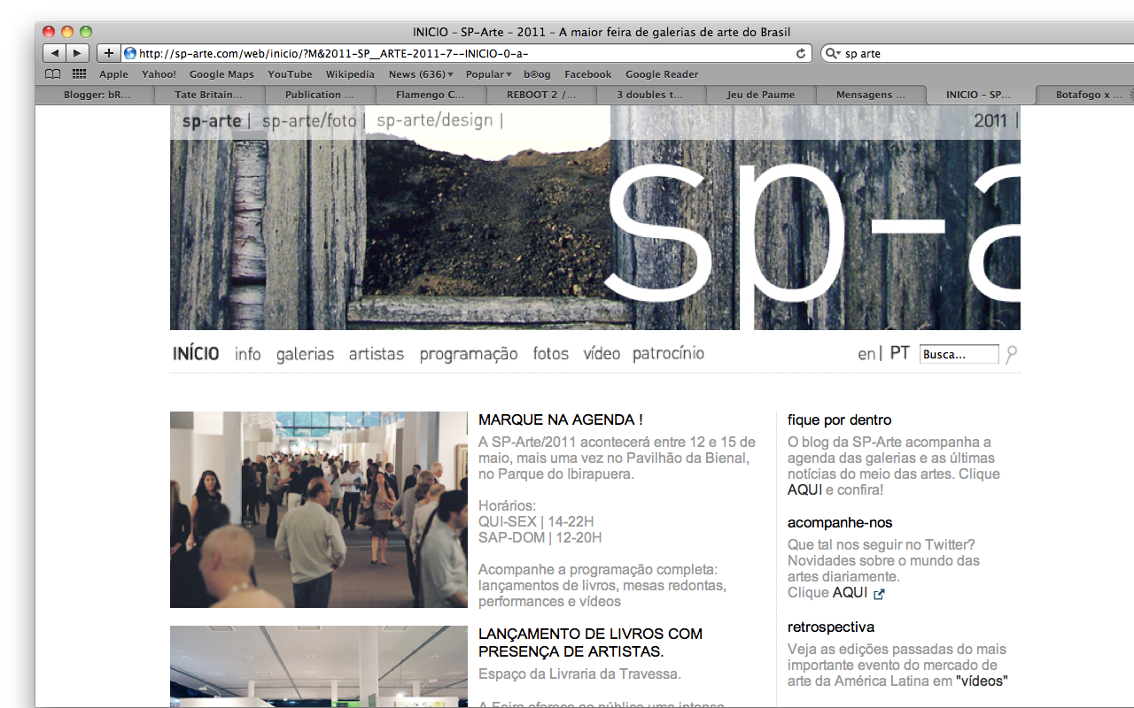Open the Wikipedia bookmark
The height and width of the screenshot is (708, 1134).
coord(350,74)
